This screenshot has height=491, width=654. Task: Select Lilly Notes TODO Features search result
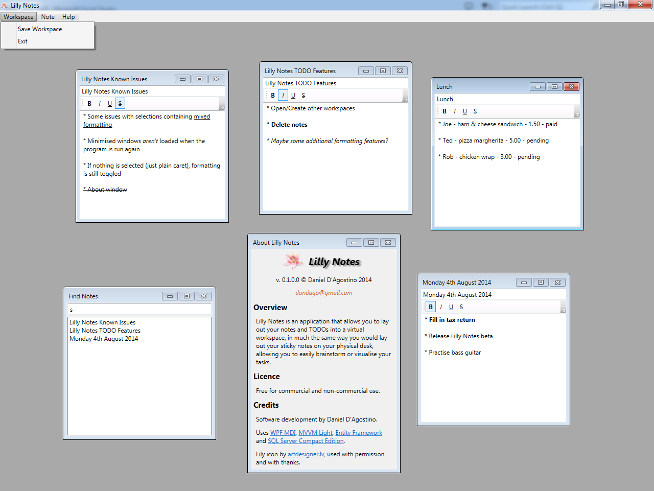(x=105, y=331)
